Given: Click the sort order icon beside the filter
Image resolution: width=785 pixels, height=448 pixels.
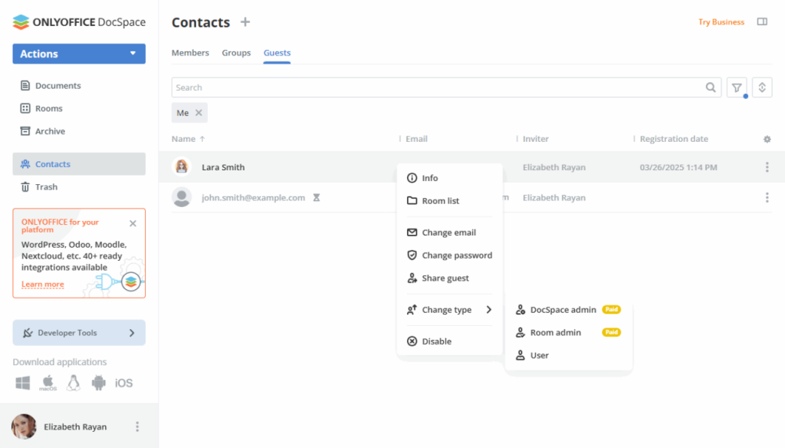Looking at the screenshot, I should [x=762, y=87].
